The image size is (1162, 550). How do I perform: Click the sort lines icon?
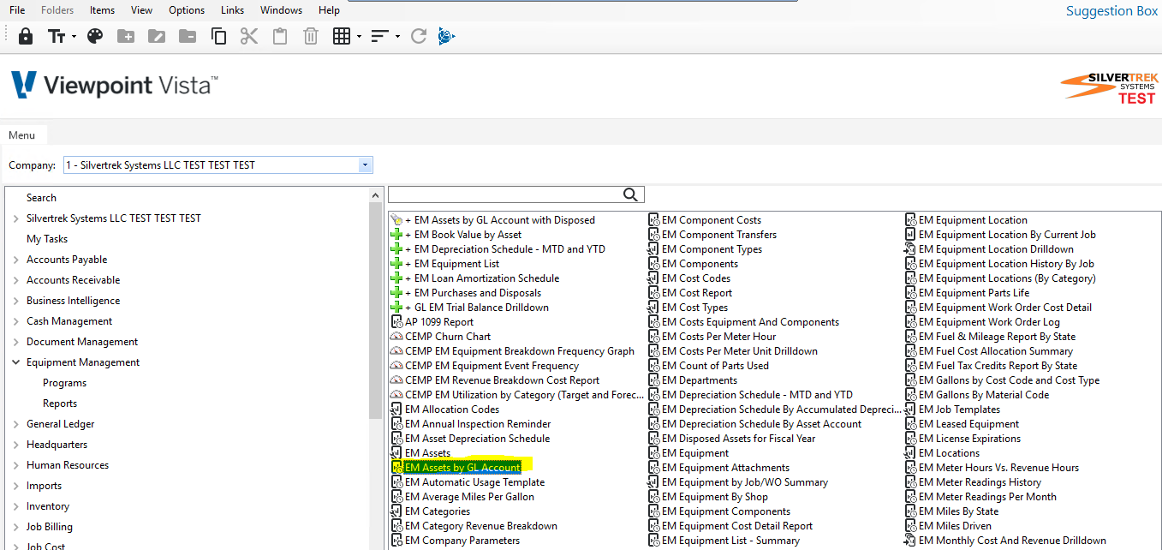pos(380,36)
